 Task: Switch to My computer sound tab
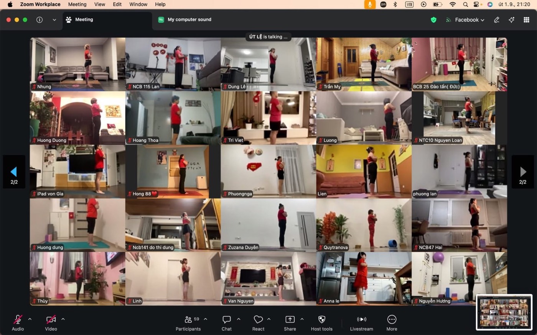click(x=185, y=20)
